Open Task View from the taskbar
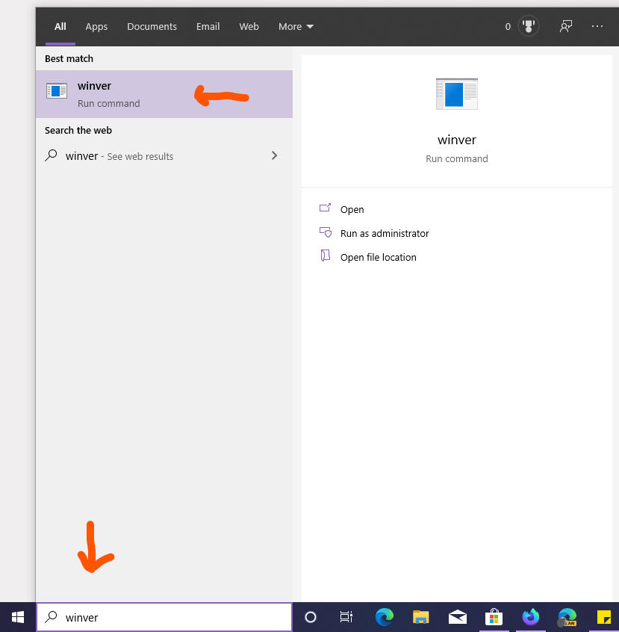619x632 pixels. point(346,616)
